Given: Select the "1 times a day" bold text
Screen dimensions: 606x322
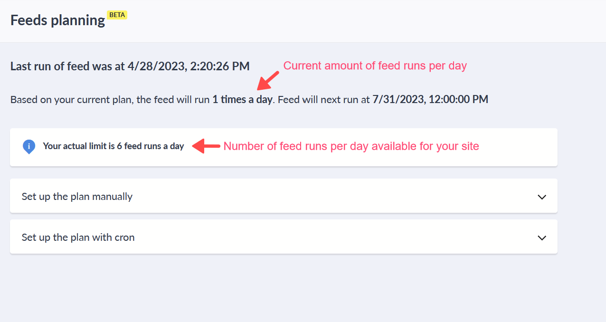Looking at the screenshot, I should (242, 100).
